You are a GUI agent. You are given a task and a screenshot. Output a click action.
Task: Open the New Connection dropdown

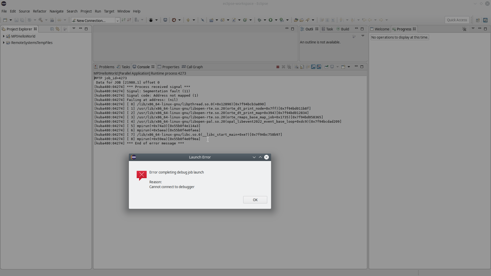(x=117, y=20)
